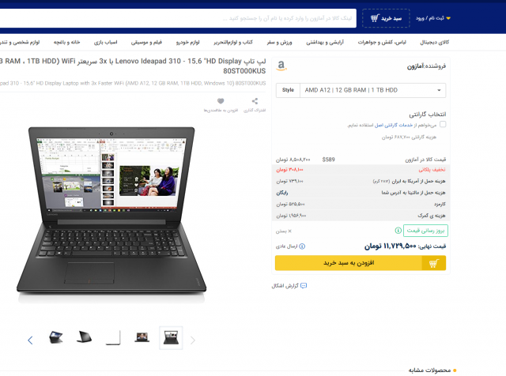
Task: Click the yellow افزودن به سبد خرید button
Action: coord(361,263)
